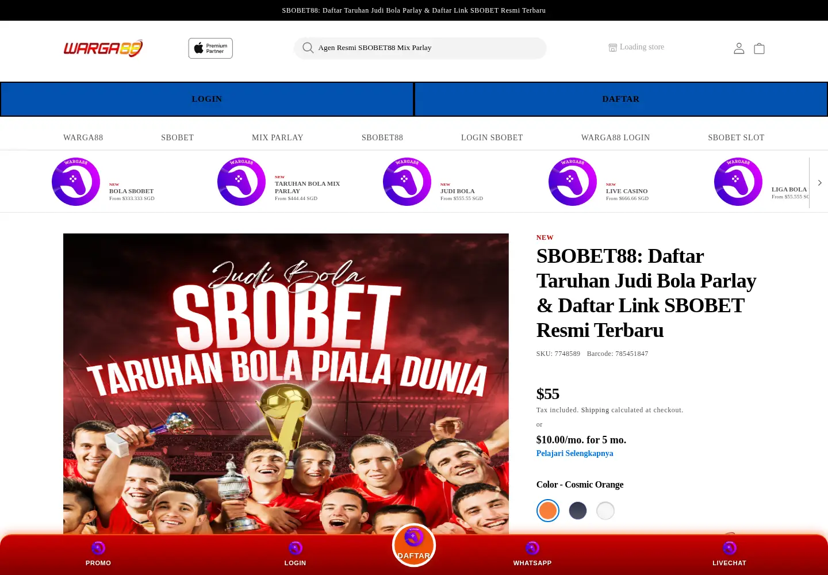Screen dimensions: 828x575
Task: Tap the LIVECHAT icon in bottom bar
Action: pos(730,548)
